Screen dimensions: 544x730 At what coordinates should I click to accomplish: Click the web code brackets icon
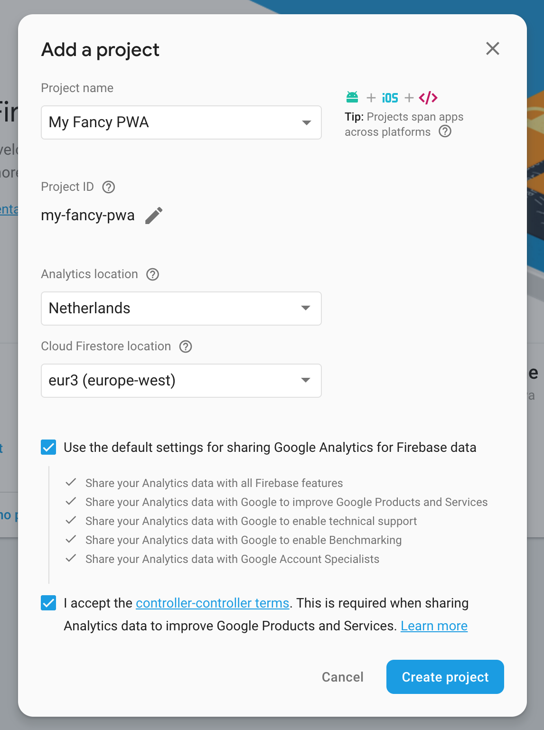428,98
